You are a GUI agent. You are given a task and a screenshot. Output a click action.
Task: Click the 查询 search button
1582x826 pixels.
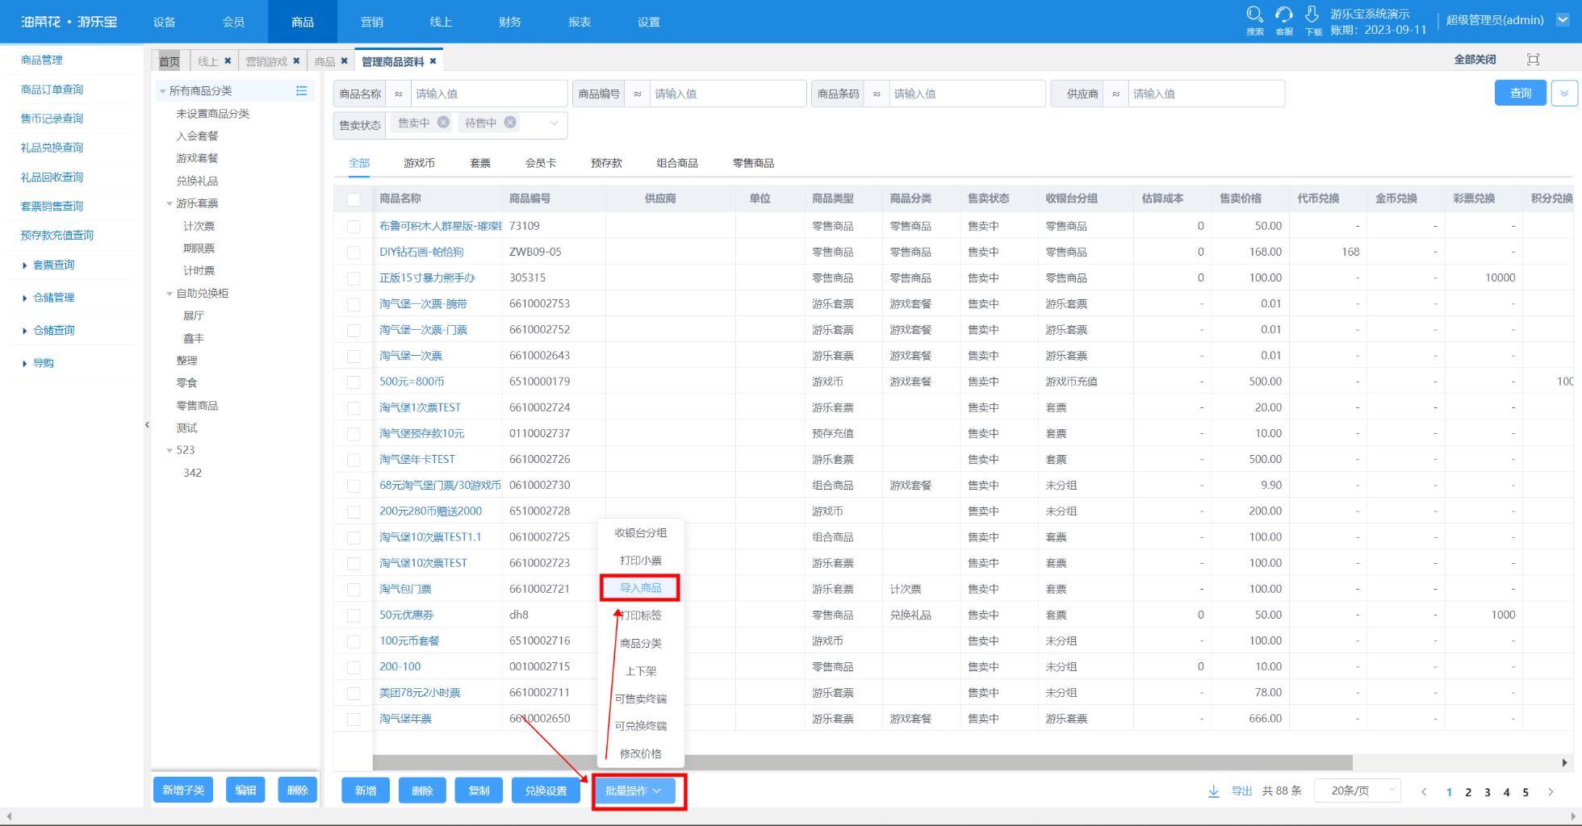coord(1521,93)
